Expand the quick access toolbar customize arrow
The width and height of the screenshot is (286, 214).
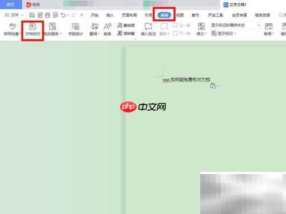[x=82, y=15]
